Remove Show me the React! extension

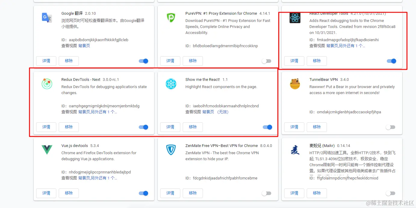tap(193, 127)
